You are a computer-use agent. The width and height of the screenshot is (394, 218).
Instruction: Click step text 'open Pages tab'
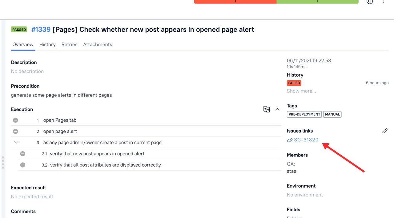60,120
